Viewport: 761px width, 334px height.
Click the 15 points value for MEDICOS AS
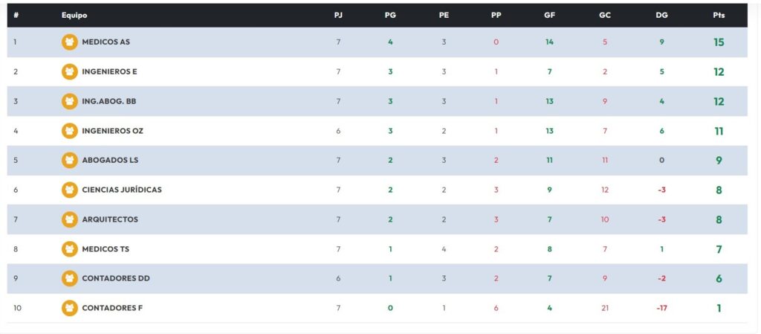tap(719, 42)
